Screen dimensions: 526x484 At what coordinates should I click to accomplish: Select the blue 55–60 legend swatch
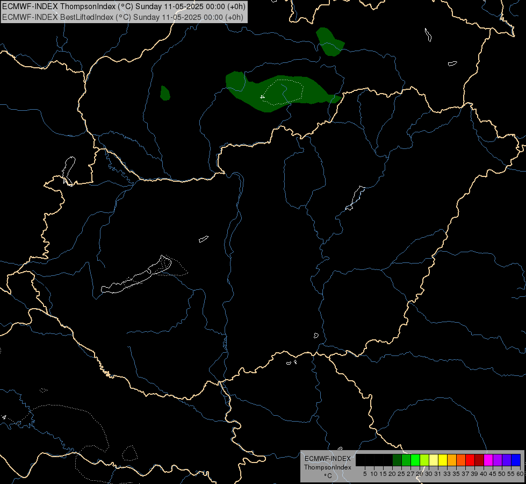tap(516, 460)
